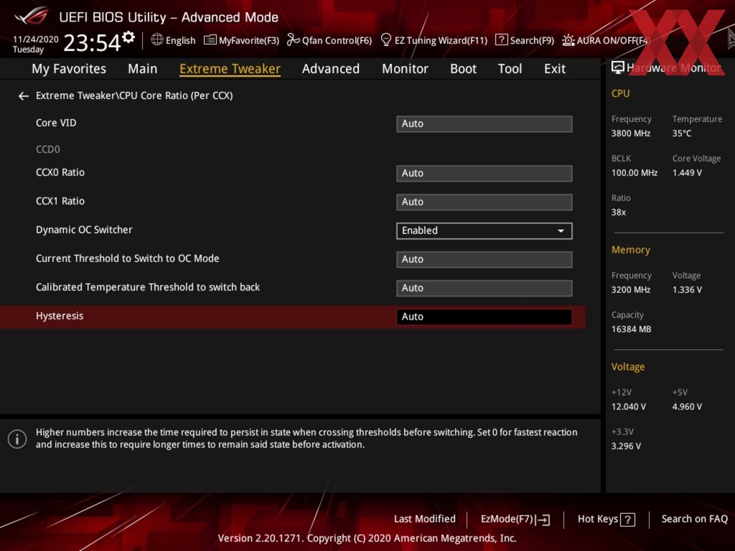Viewport: 735px width, 551px height.
Task: Select the Hysteresis label
Action: [x=59, y=315]
